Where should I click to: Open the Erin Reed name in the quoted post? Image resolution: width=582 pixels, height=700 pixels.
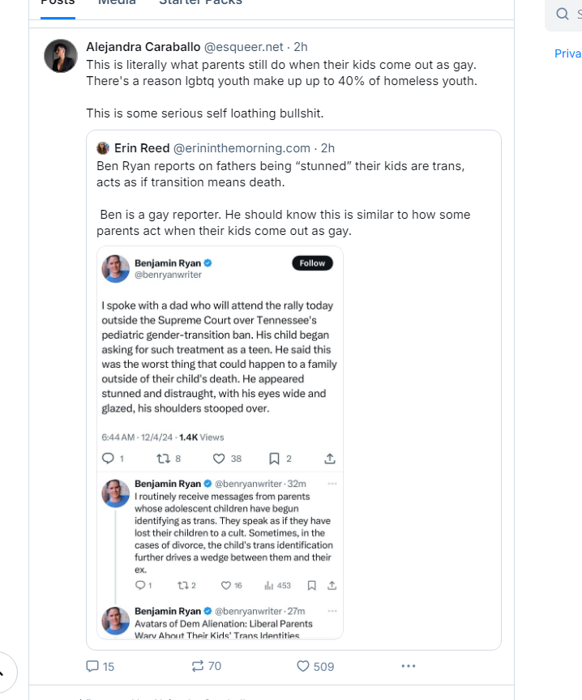click(142, 148)
